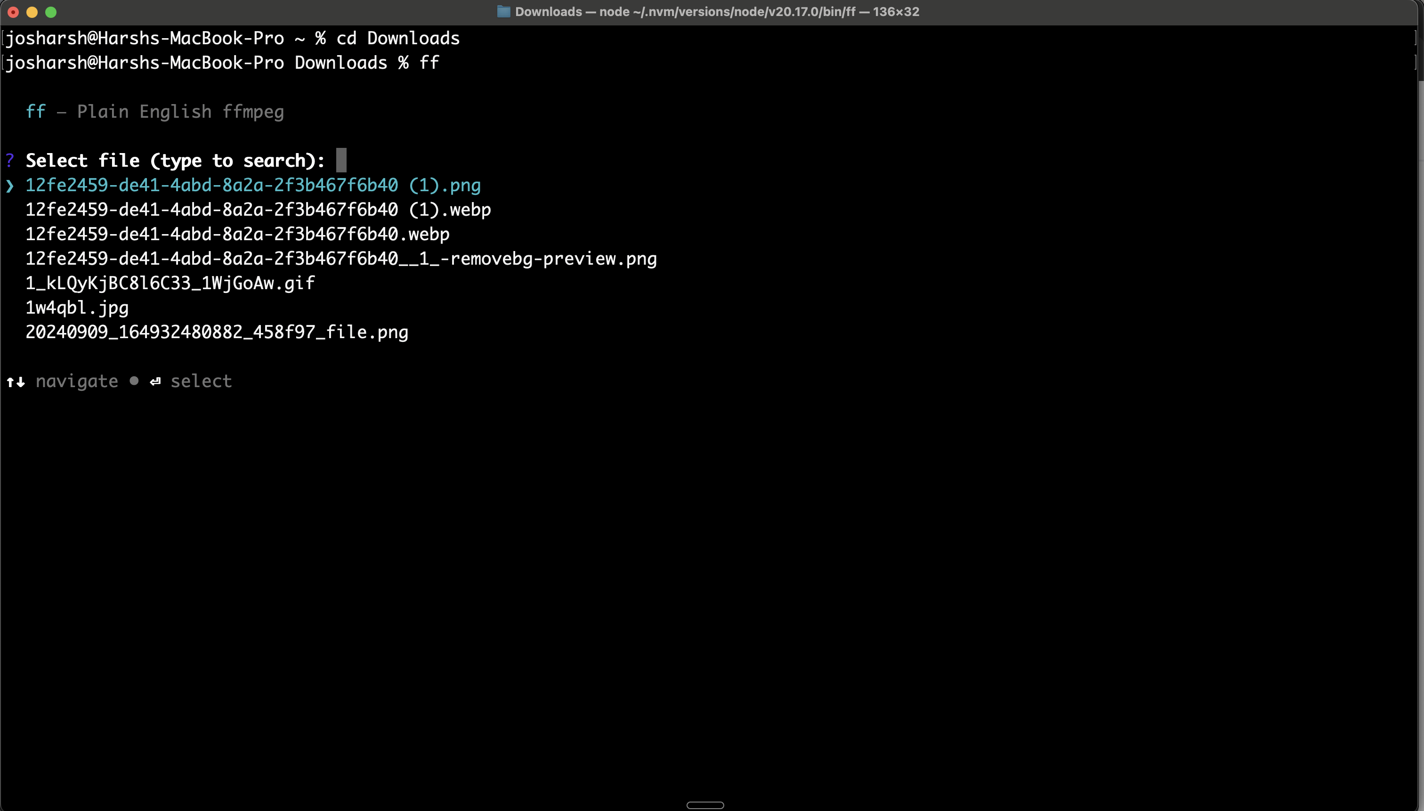Pick the removebg-preview.png file entry
This screenshot has height=811, width=1424.
pyautogui.click(x=341, y=259)
